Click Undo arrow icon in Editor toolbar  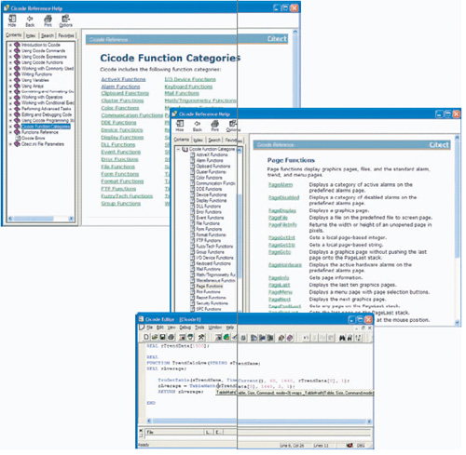pos(306,338)
